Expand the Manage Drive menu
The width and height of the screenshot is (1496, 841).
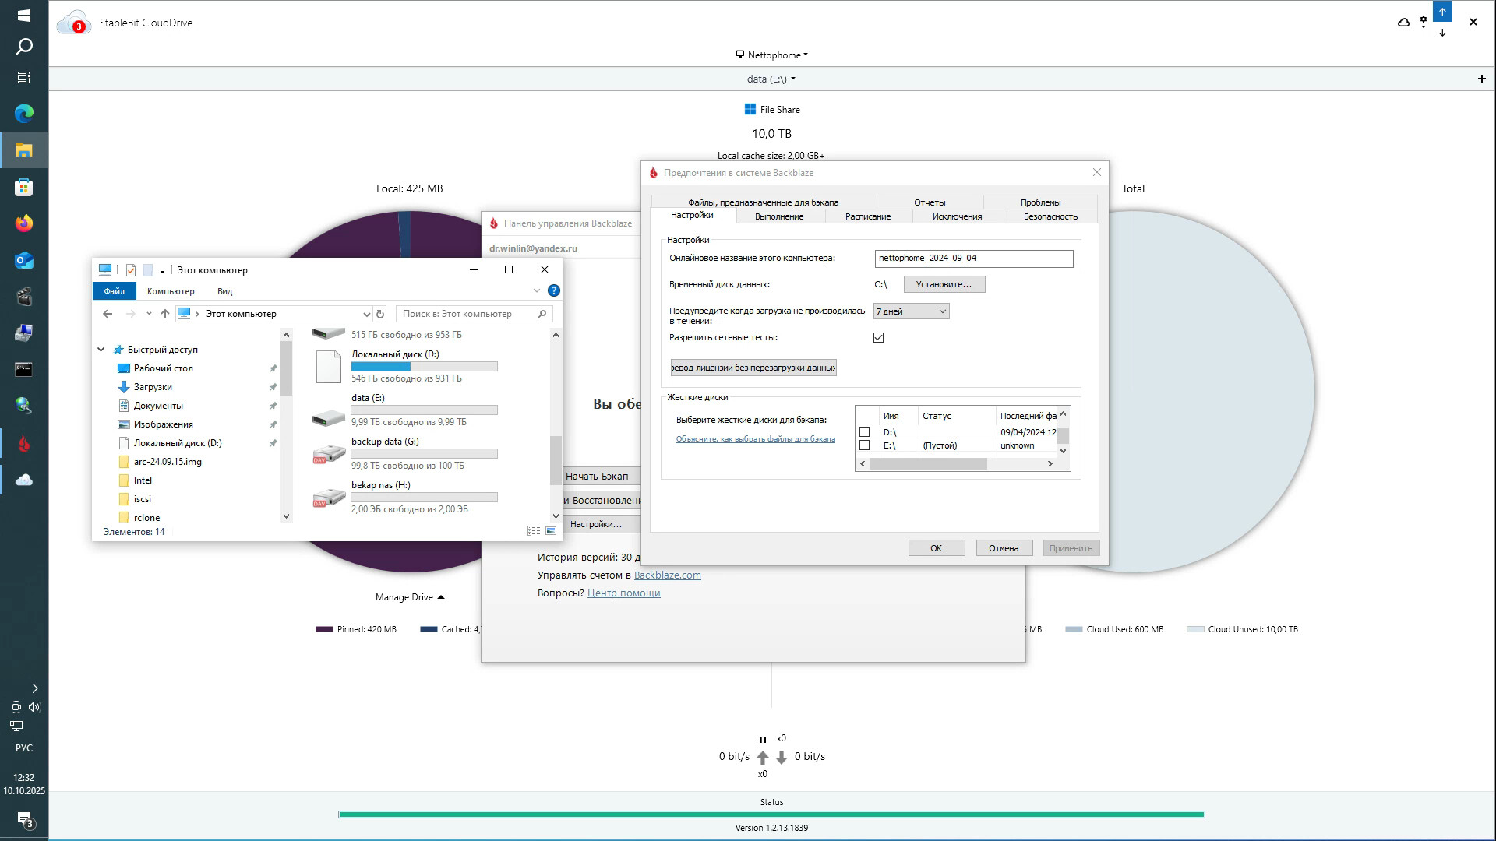coord(409,597)
